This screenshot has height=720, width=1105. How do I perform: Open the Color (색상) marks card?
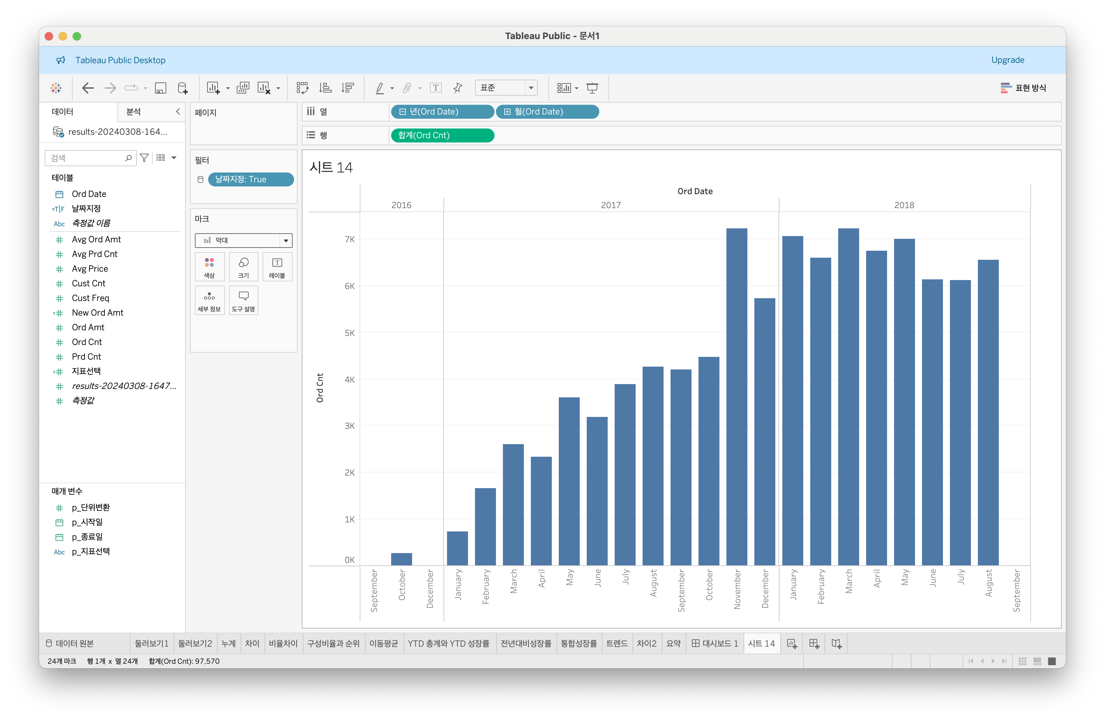[210, 267]
